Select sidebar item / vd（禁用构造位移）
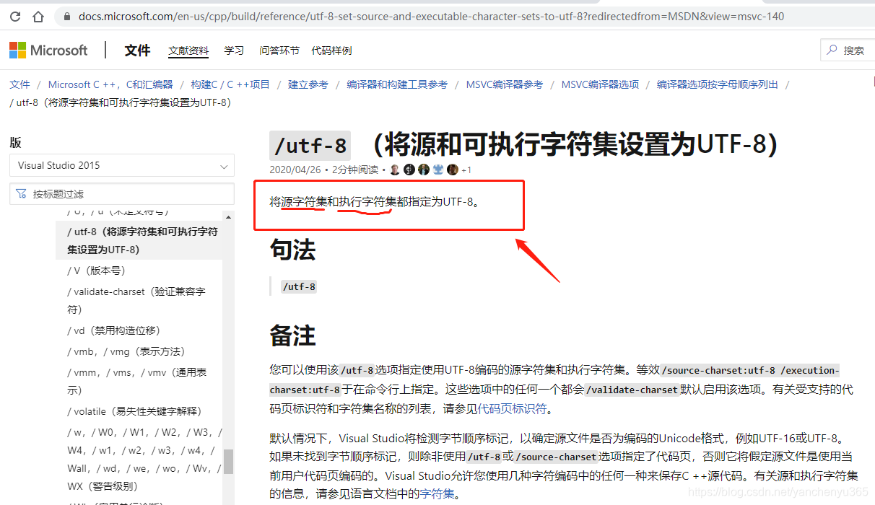875x505 pixels. coord(113,330)
